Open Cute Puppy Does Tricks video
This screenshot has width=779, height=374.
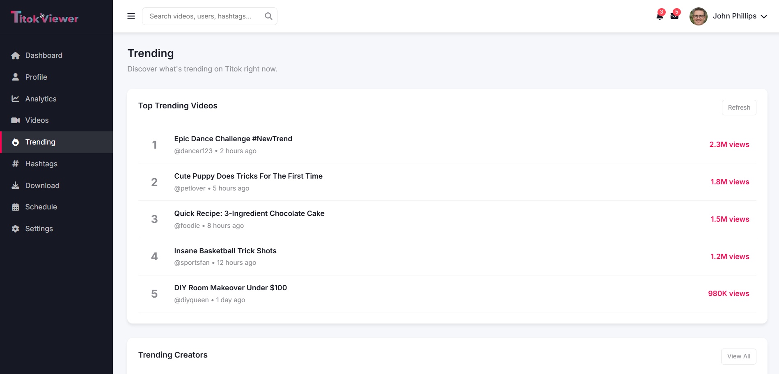click(x=248, y=176)
